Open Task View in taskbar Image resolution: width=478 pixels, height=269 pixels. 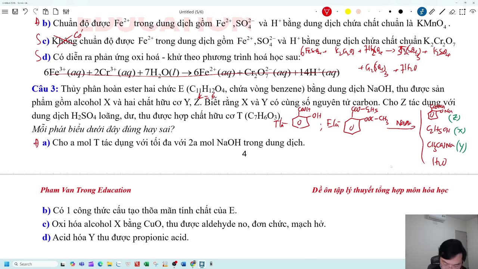tap(63, 264)
